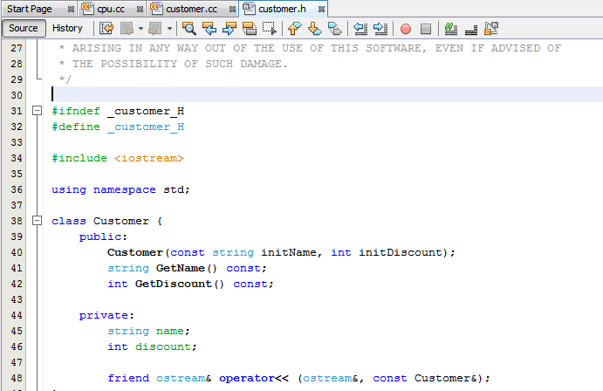This screenshot has width=603, height=391.
Task: Shift Line Right using toolbar icon
Action: [x=380, y=28]
